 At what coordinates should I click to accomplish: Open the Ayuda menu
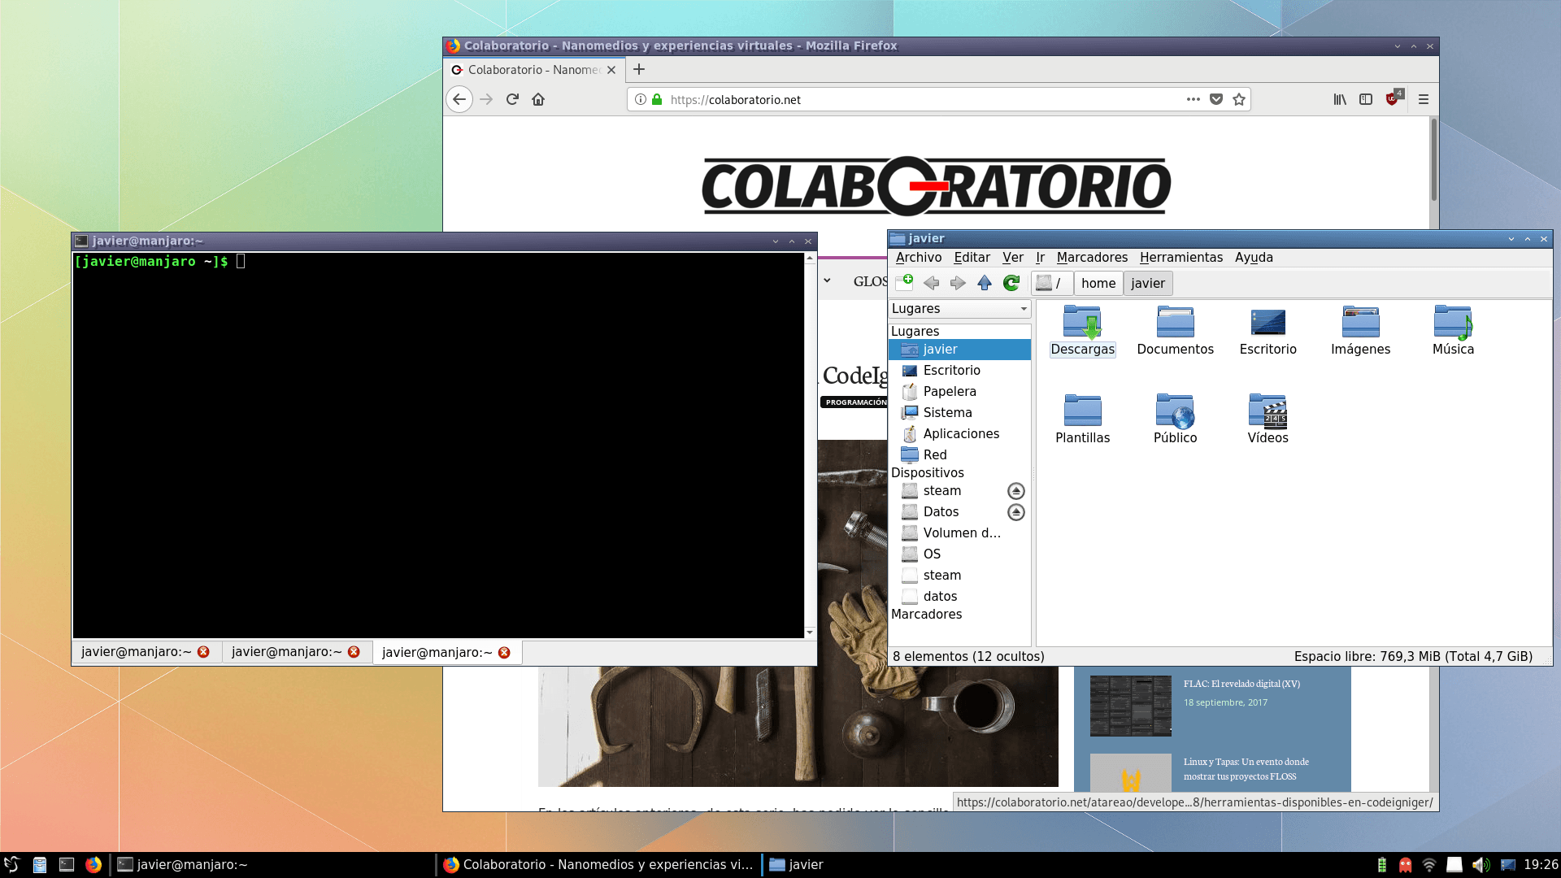point(1254,258)
